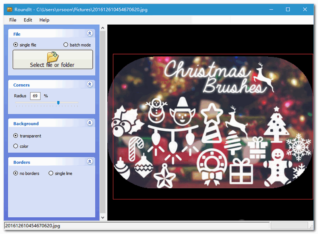Click the filename in the status bar
Image resolution: width=318 pixels, height=234 pixels.
pos(33,225)
